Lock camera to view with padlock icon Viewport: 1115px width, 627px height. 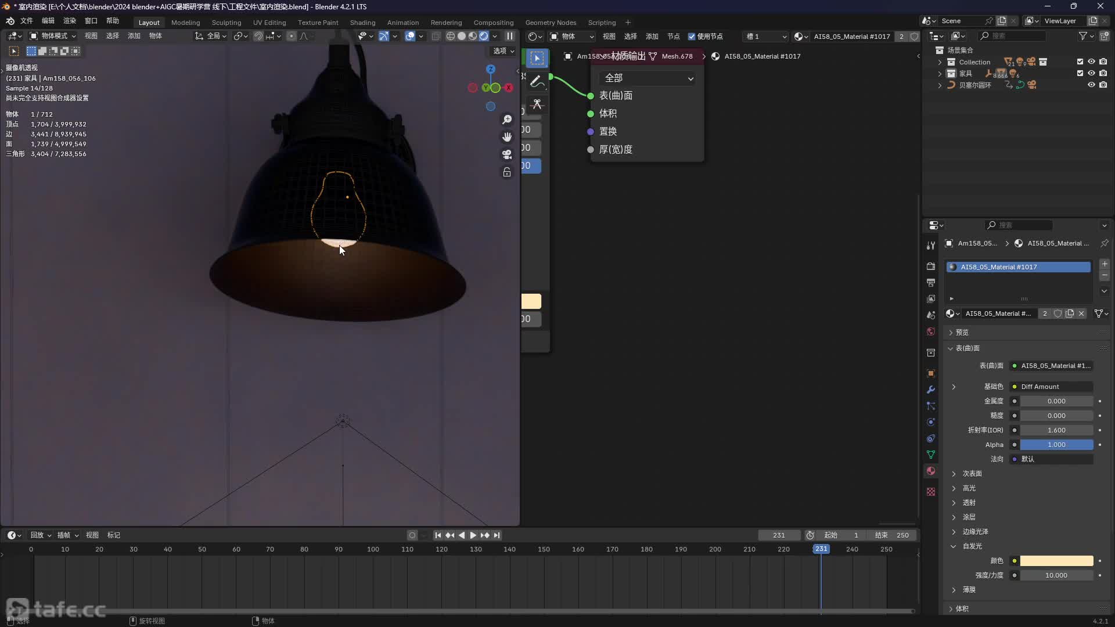507,172
